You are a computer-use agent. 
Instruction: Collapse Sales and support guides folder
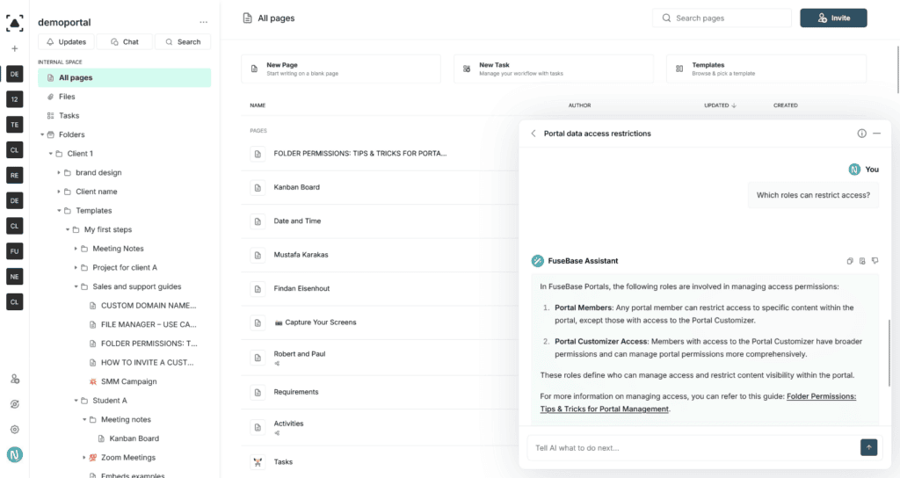point(76,286)
